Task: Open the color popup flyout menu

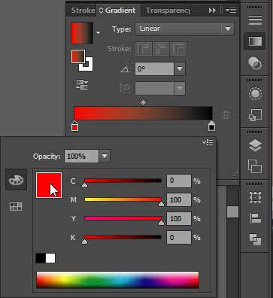Action: [208, 143]
